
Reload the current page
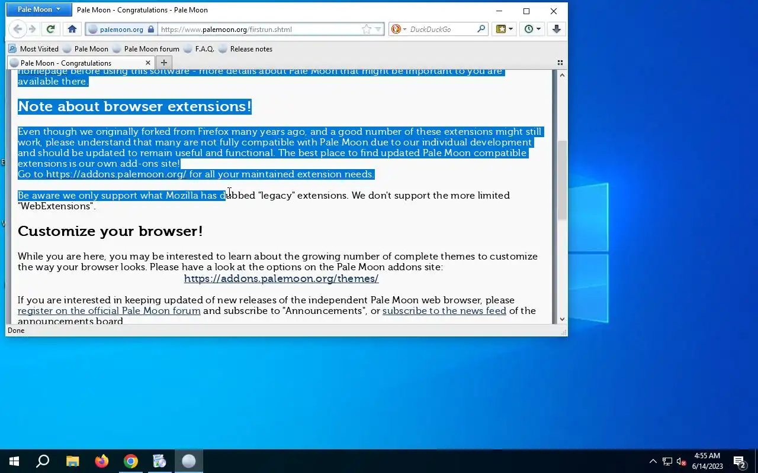coord(51,29)
